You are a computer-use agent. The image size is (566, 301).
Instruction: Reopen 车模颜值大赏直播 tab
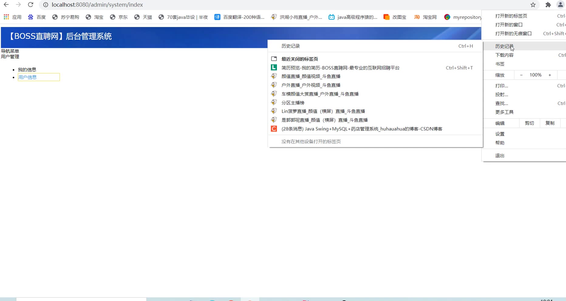point(375,94)
